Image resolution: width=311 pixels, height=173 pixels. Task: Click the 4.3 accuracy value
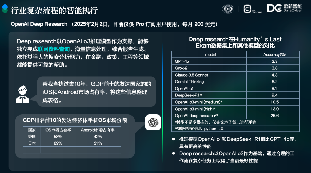point(274,75)
